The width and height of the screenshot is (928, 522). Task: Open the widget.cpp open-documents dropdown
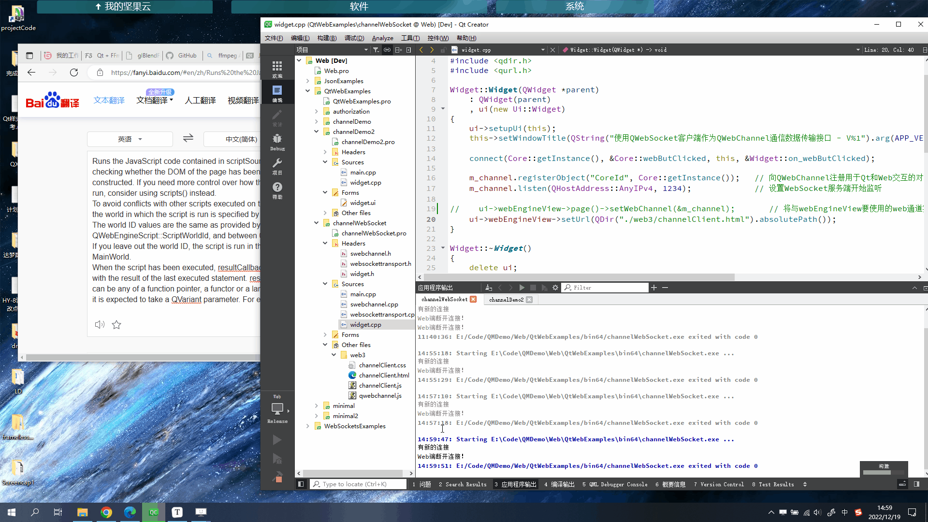coord(499,50)
